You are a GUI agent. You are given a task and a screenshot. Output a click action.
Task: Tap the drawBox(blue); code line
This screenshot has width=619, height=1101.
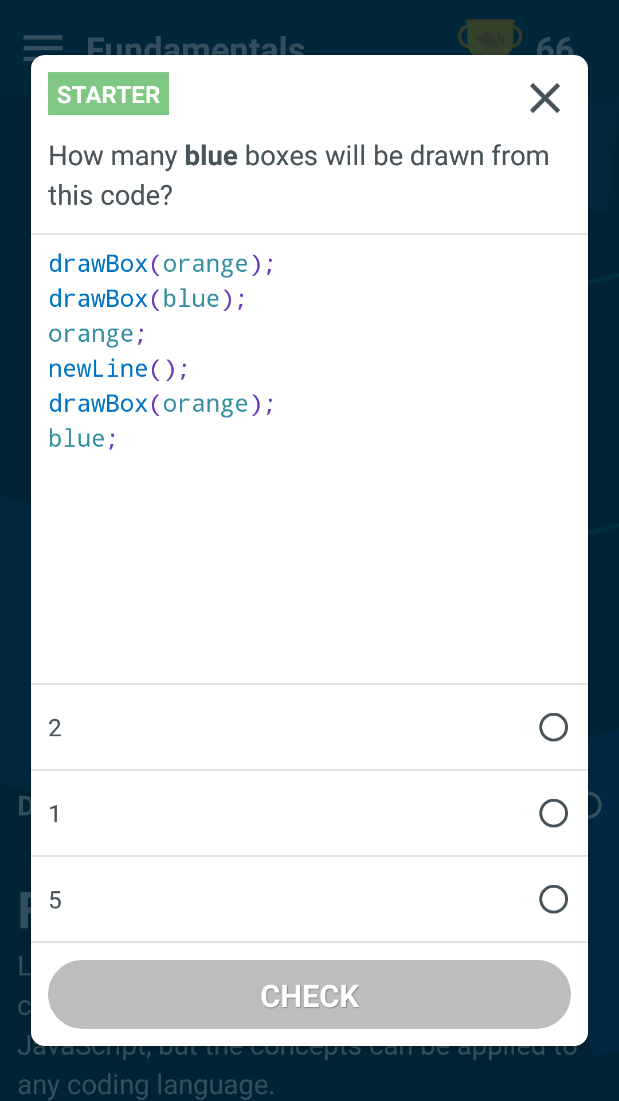pos(147,299)
